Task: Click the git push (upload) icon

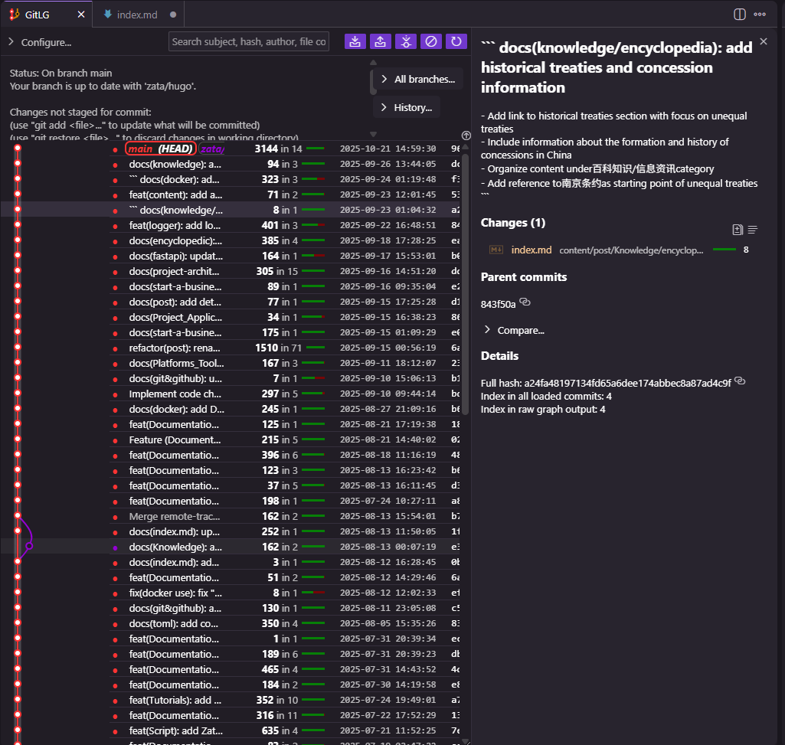Action: pos(380,41)
